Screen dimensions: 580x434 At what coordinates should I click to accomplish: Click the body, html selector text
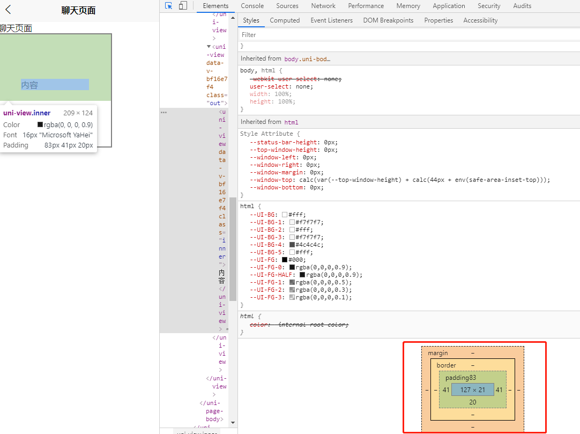tap(257, 70)
